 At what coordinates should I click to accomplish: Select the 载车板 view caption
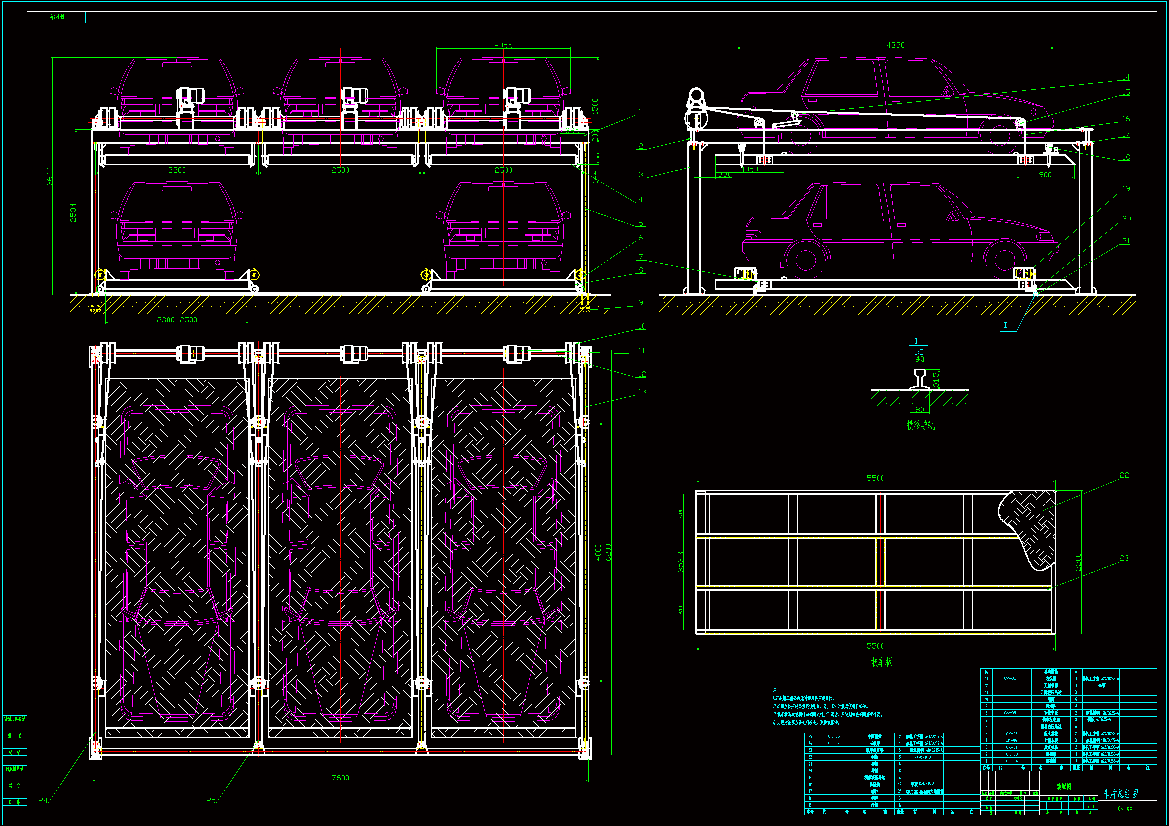coord(881,662)
